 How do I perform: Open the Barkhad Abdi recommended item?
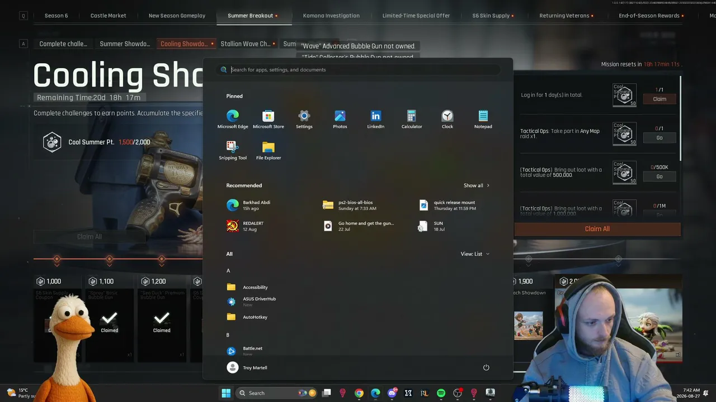[248, 205]
